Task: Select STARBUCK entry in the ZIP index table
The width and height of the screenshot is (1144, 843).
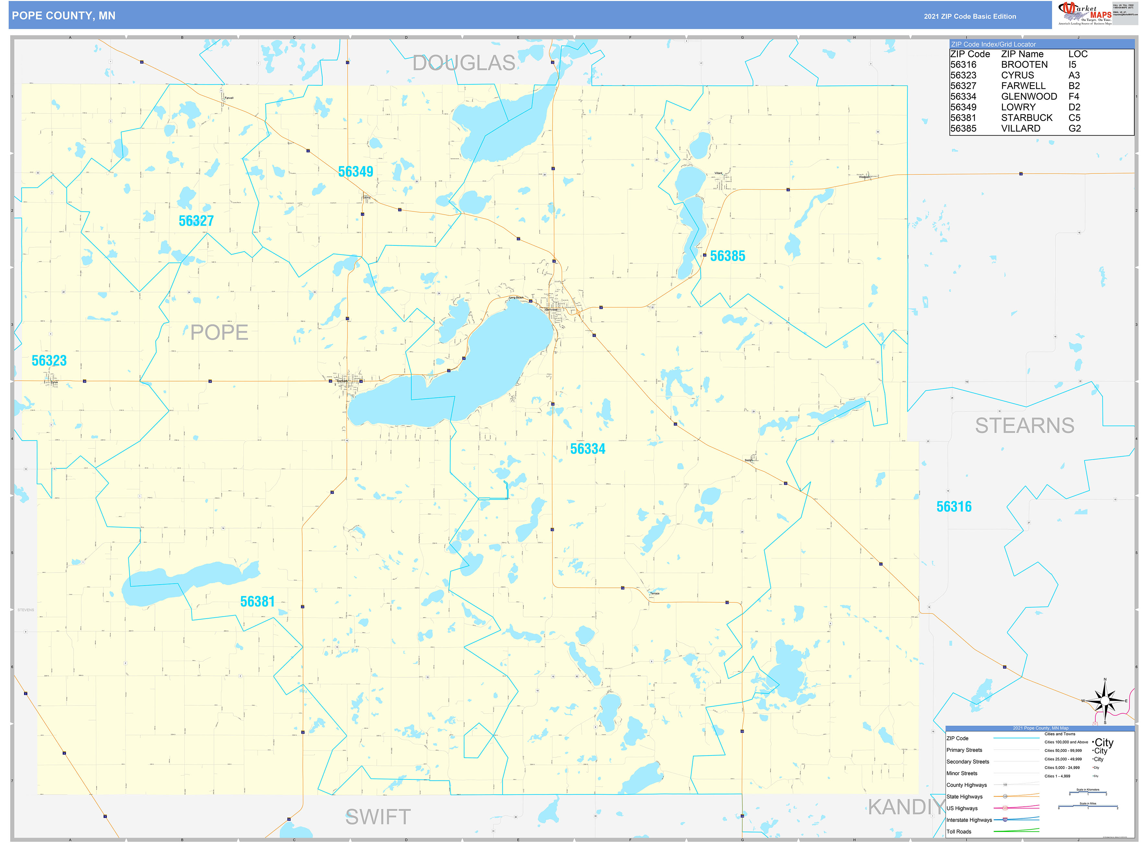Action: click(1026, 117)
